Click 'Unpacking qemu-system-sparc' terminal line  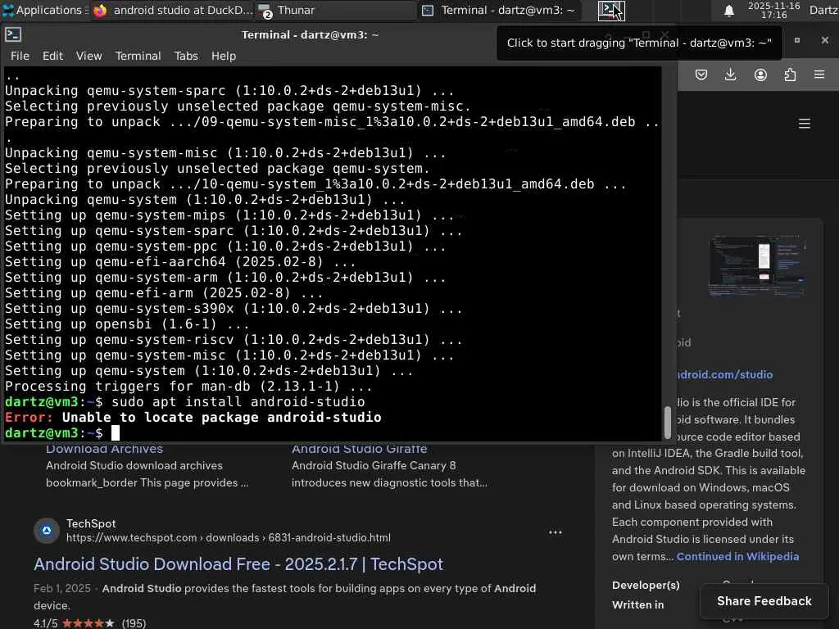click(229, 91)
